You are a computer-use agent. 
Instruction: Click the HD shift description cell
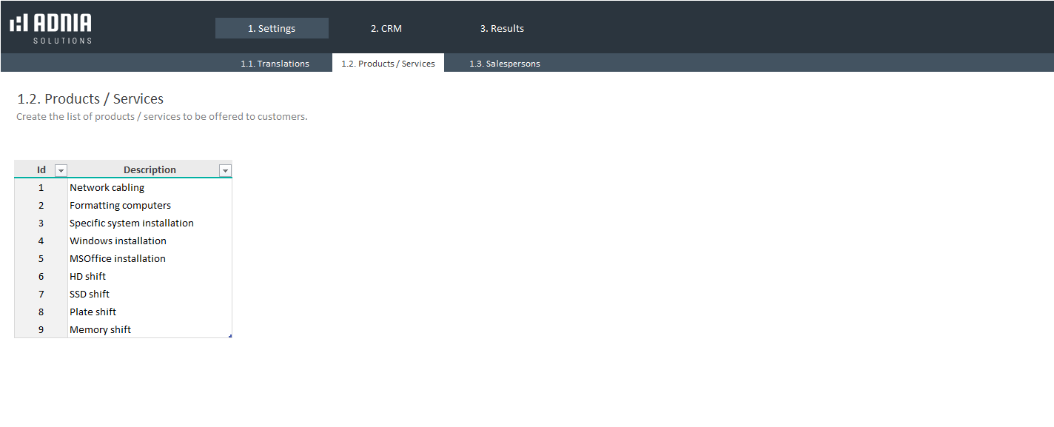pos(88,277)
